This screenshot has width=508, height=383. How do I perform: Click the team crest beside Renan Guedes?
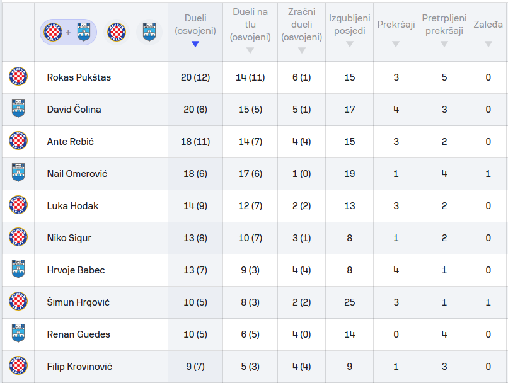click(18, 334)
